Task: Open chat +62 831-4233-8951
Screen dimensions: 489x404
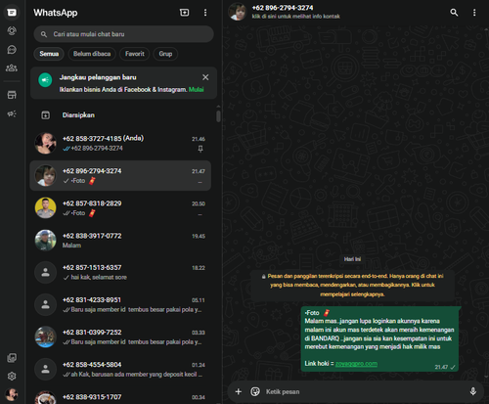Action: click(x=120, y=304)
